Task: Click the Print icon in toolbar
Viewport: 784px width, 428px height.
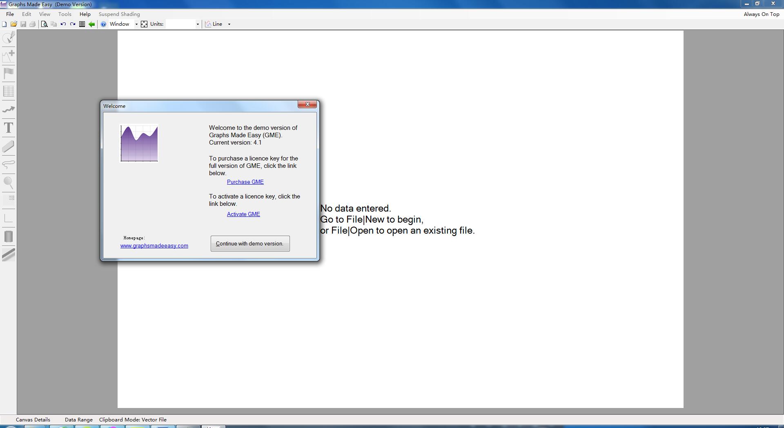Action: point(33,24)
